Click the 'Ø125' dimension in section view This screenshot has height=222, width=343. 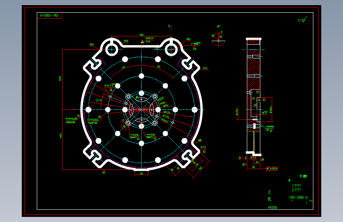tap(237, 112)
